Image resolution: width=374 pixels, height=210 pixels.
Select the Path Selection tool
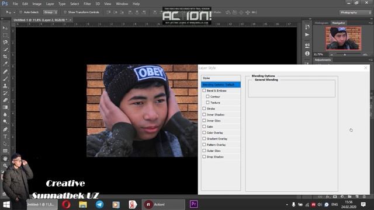tap(5, 143)
